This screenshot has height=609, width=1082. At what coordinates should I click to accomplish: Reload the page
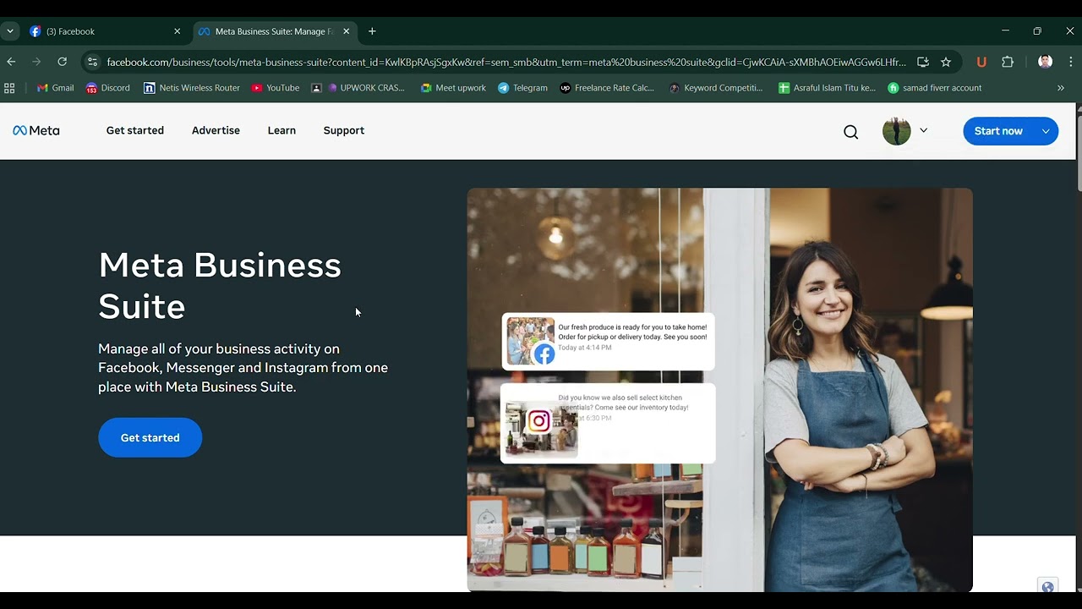pyautogui.click(x=62, y=62)
